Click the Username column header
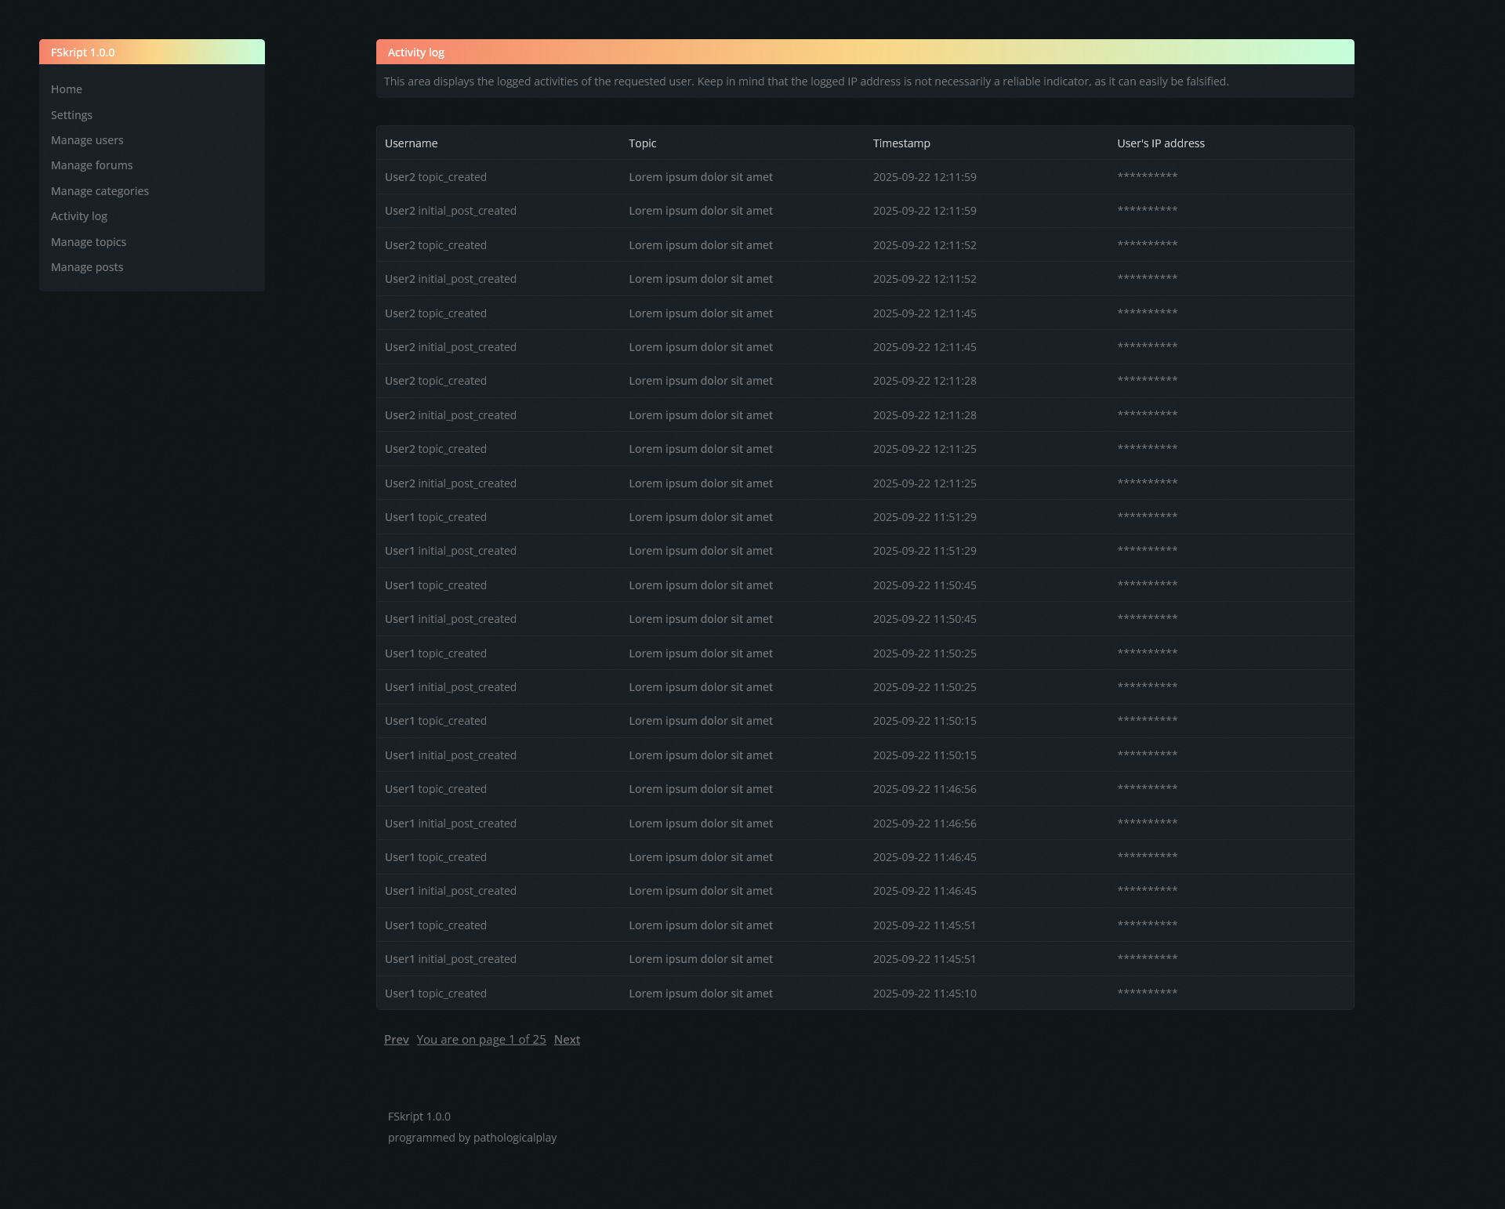This screenshot has width=1505, height=1209. click(x=411, y=143)
